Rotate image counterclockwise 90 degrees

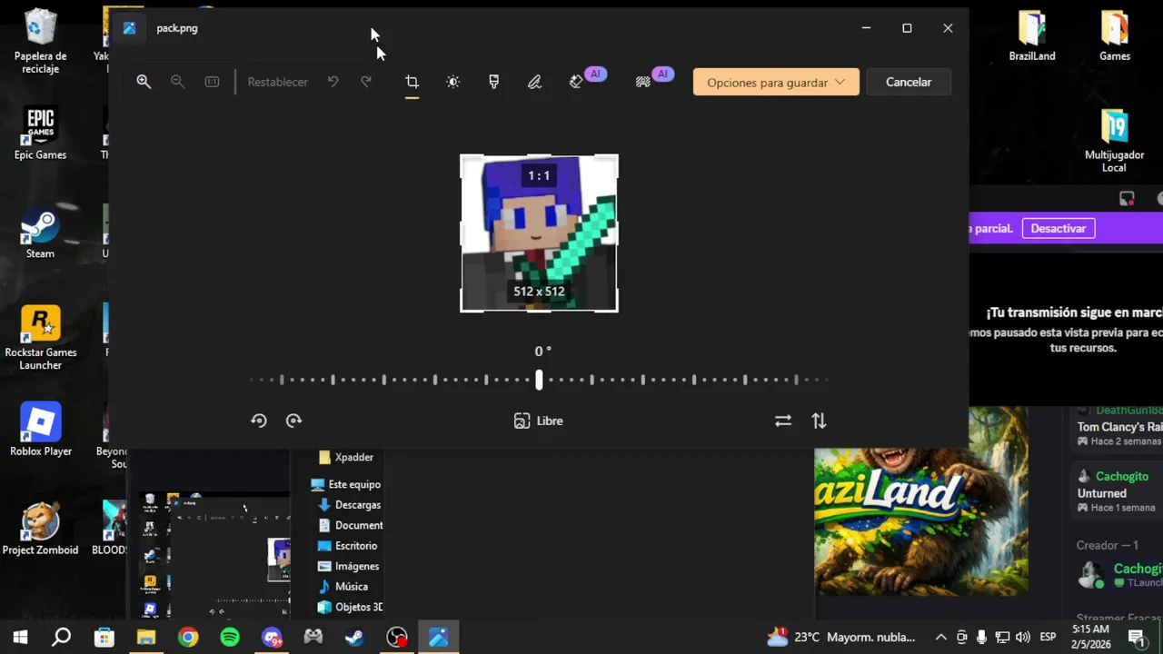click(259, 421)
